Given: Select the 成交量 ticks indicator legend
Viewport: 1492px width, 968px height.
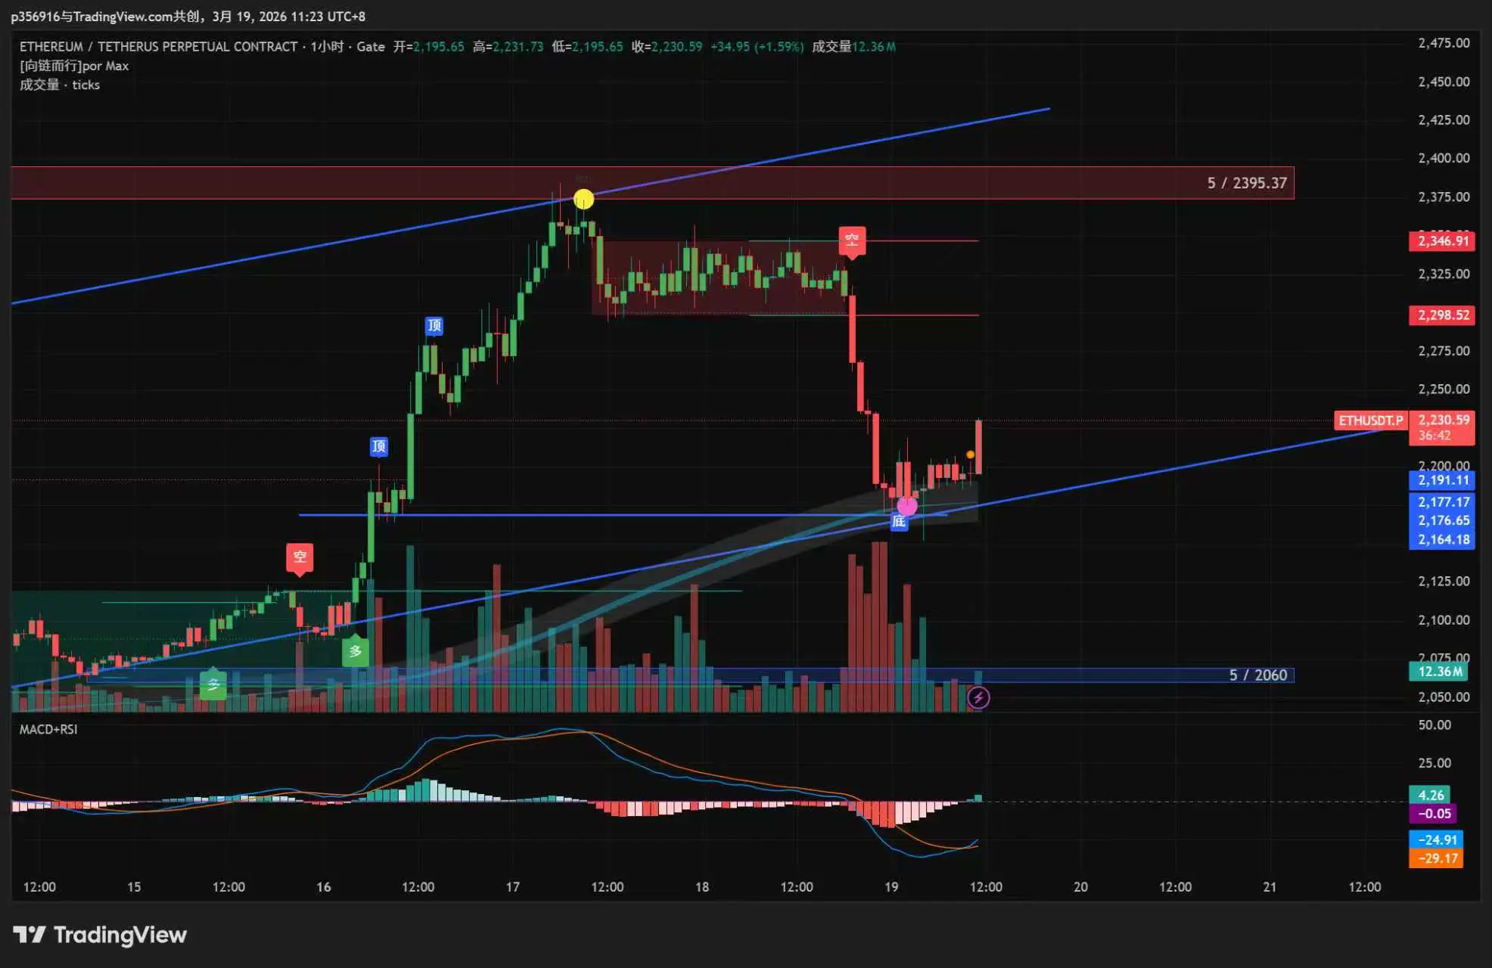Looking at the screenshot, I should click(x=60, y=85).
